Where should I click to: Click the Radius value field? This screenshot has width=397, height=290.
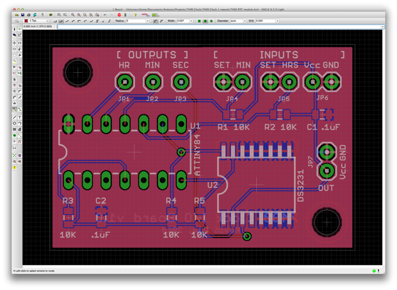[136, 21]
